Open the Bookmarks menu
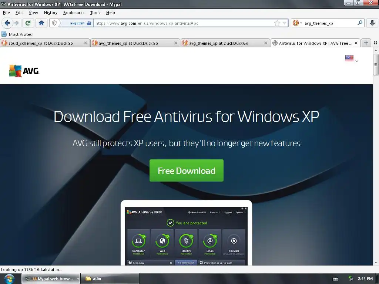This screenshot has width=379, height=284. pos(74,13)
